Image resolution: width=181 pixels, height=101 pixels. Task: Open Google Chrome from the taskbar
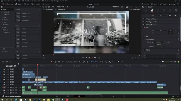(x=30, y=100)
